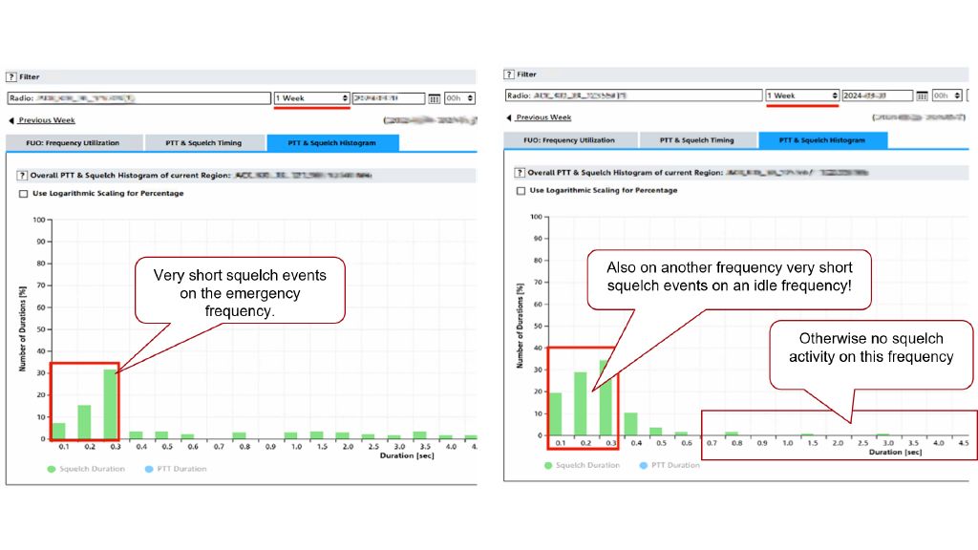
Task: Switch to PTT & Squelch Timing tab on right
Action: 696,140
